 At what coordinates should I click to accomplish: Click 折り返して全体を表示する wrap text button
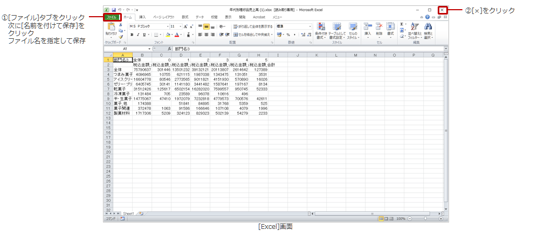click(x=253, y=26)
